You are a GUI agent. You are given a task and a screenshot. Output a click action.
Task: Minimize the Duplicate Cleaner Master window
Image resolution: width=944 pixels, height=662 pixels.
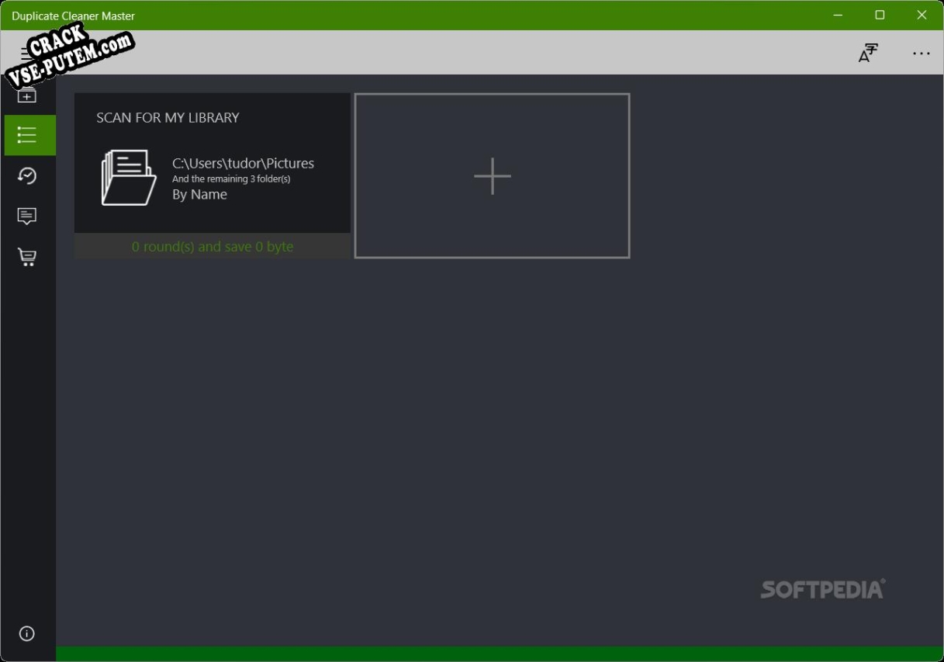pos(838,15)
